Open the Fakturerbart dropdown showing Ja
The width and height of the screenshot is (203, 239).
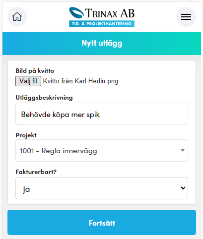(102, 188)
